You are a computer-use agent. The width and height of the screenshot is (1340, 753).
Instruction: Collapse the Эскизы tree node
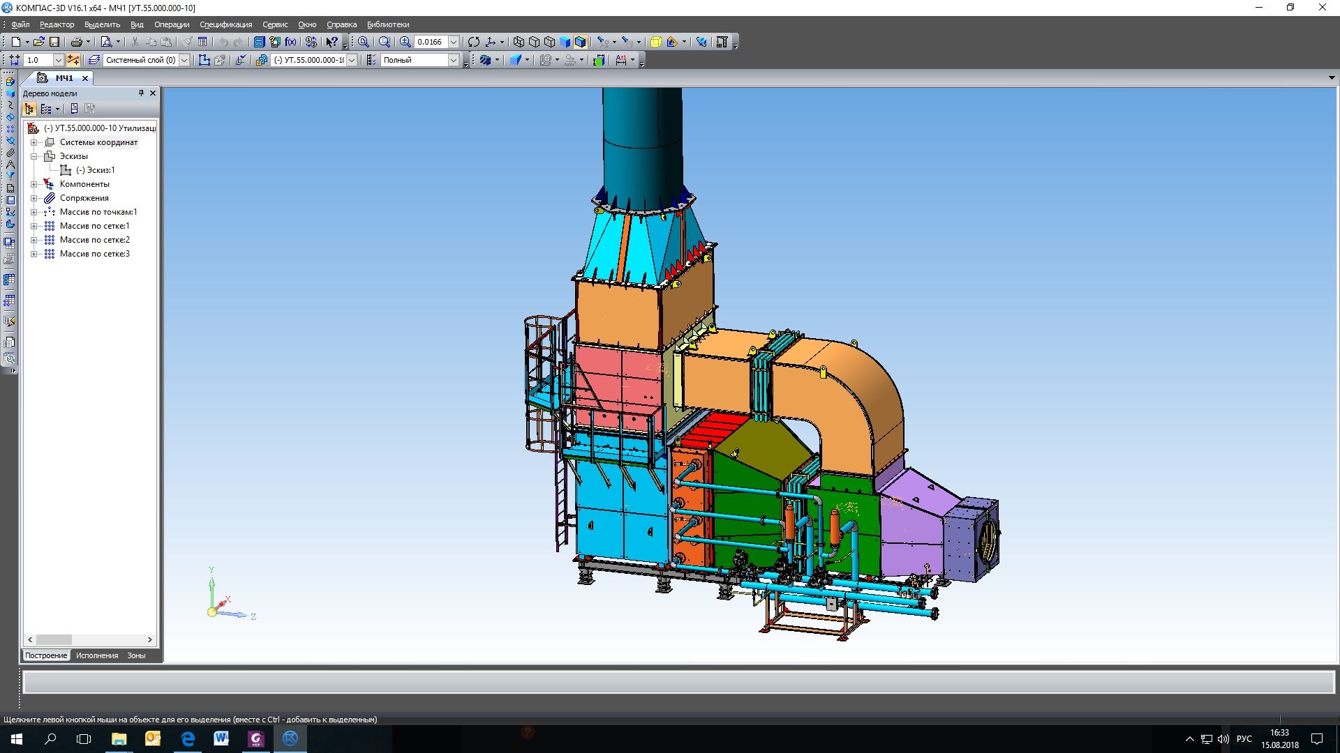point(33,156)
